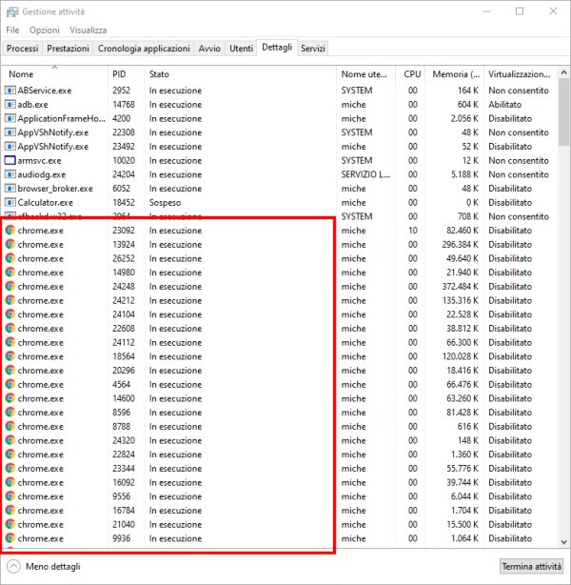
Task: Select chrome.exe row with PID 22824
Action: pos(280,454)
